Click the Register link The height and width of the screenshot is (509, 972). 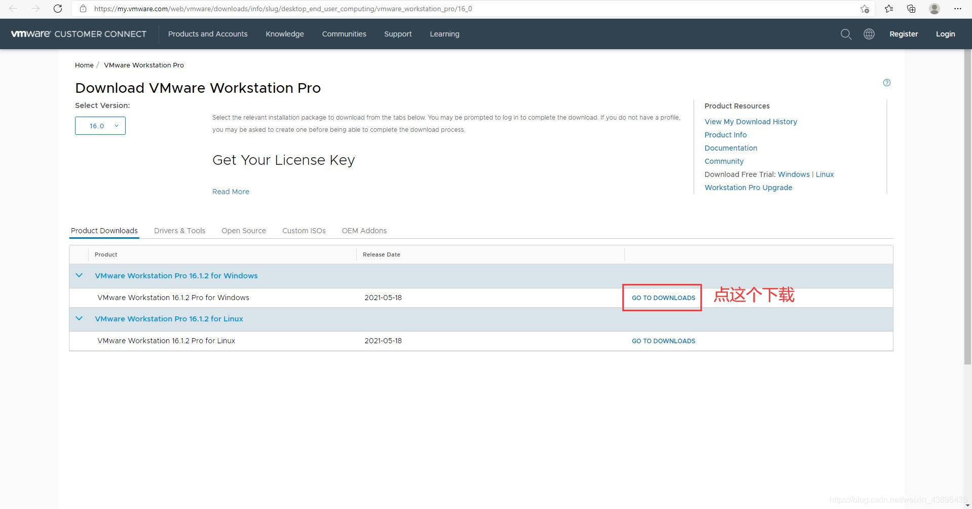(904, 34)
